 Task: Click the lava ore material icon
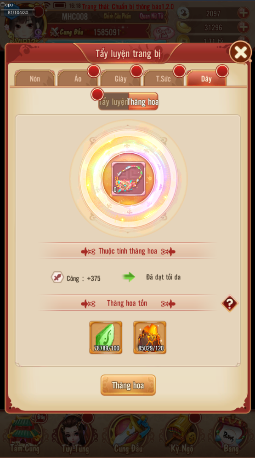(150, 337)
